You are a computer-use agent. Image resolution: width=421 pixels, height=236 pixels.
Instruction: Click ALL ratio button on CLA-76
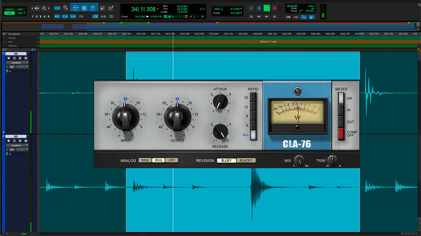point(253,135)
